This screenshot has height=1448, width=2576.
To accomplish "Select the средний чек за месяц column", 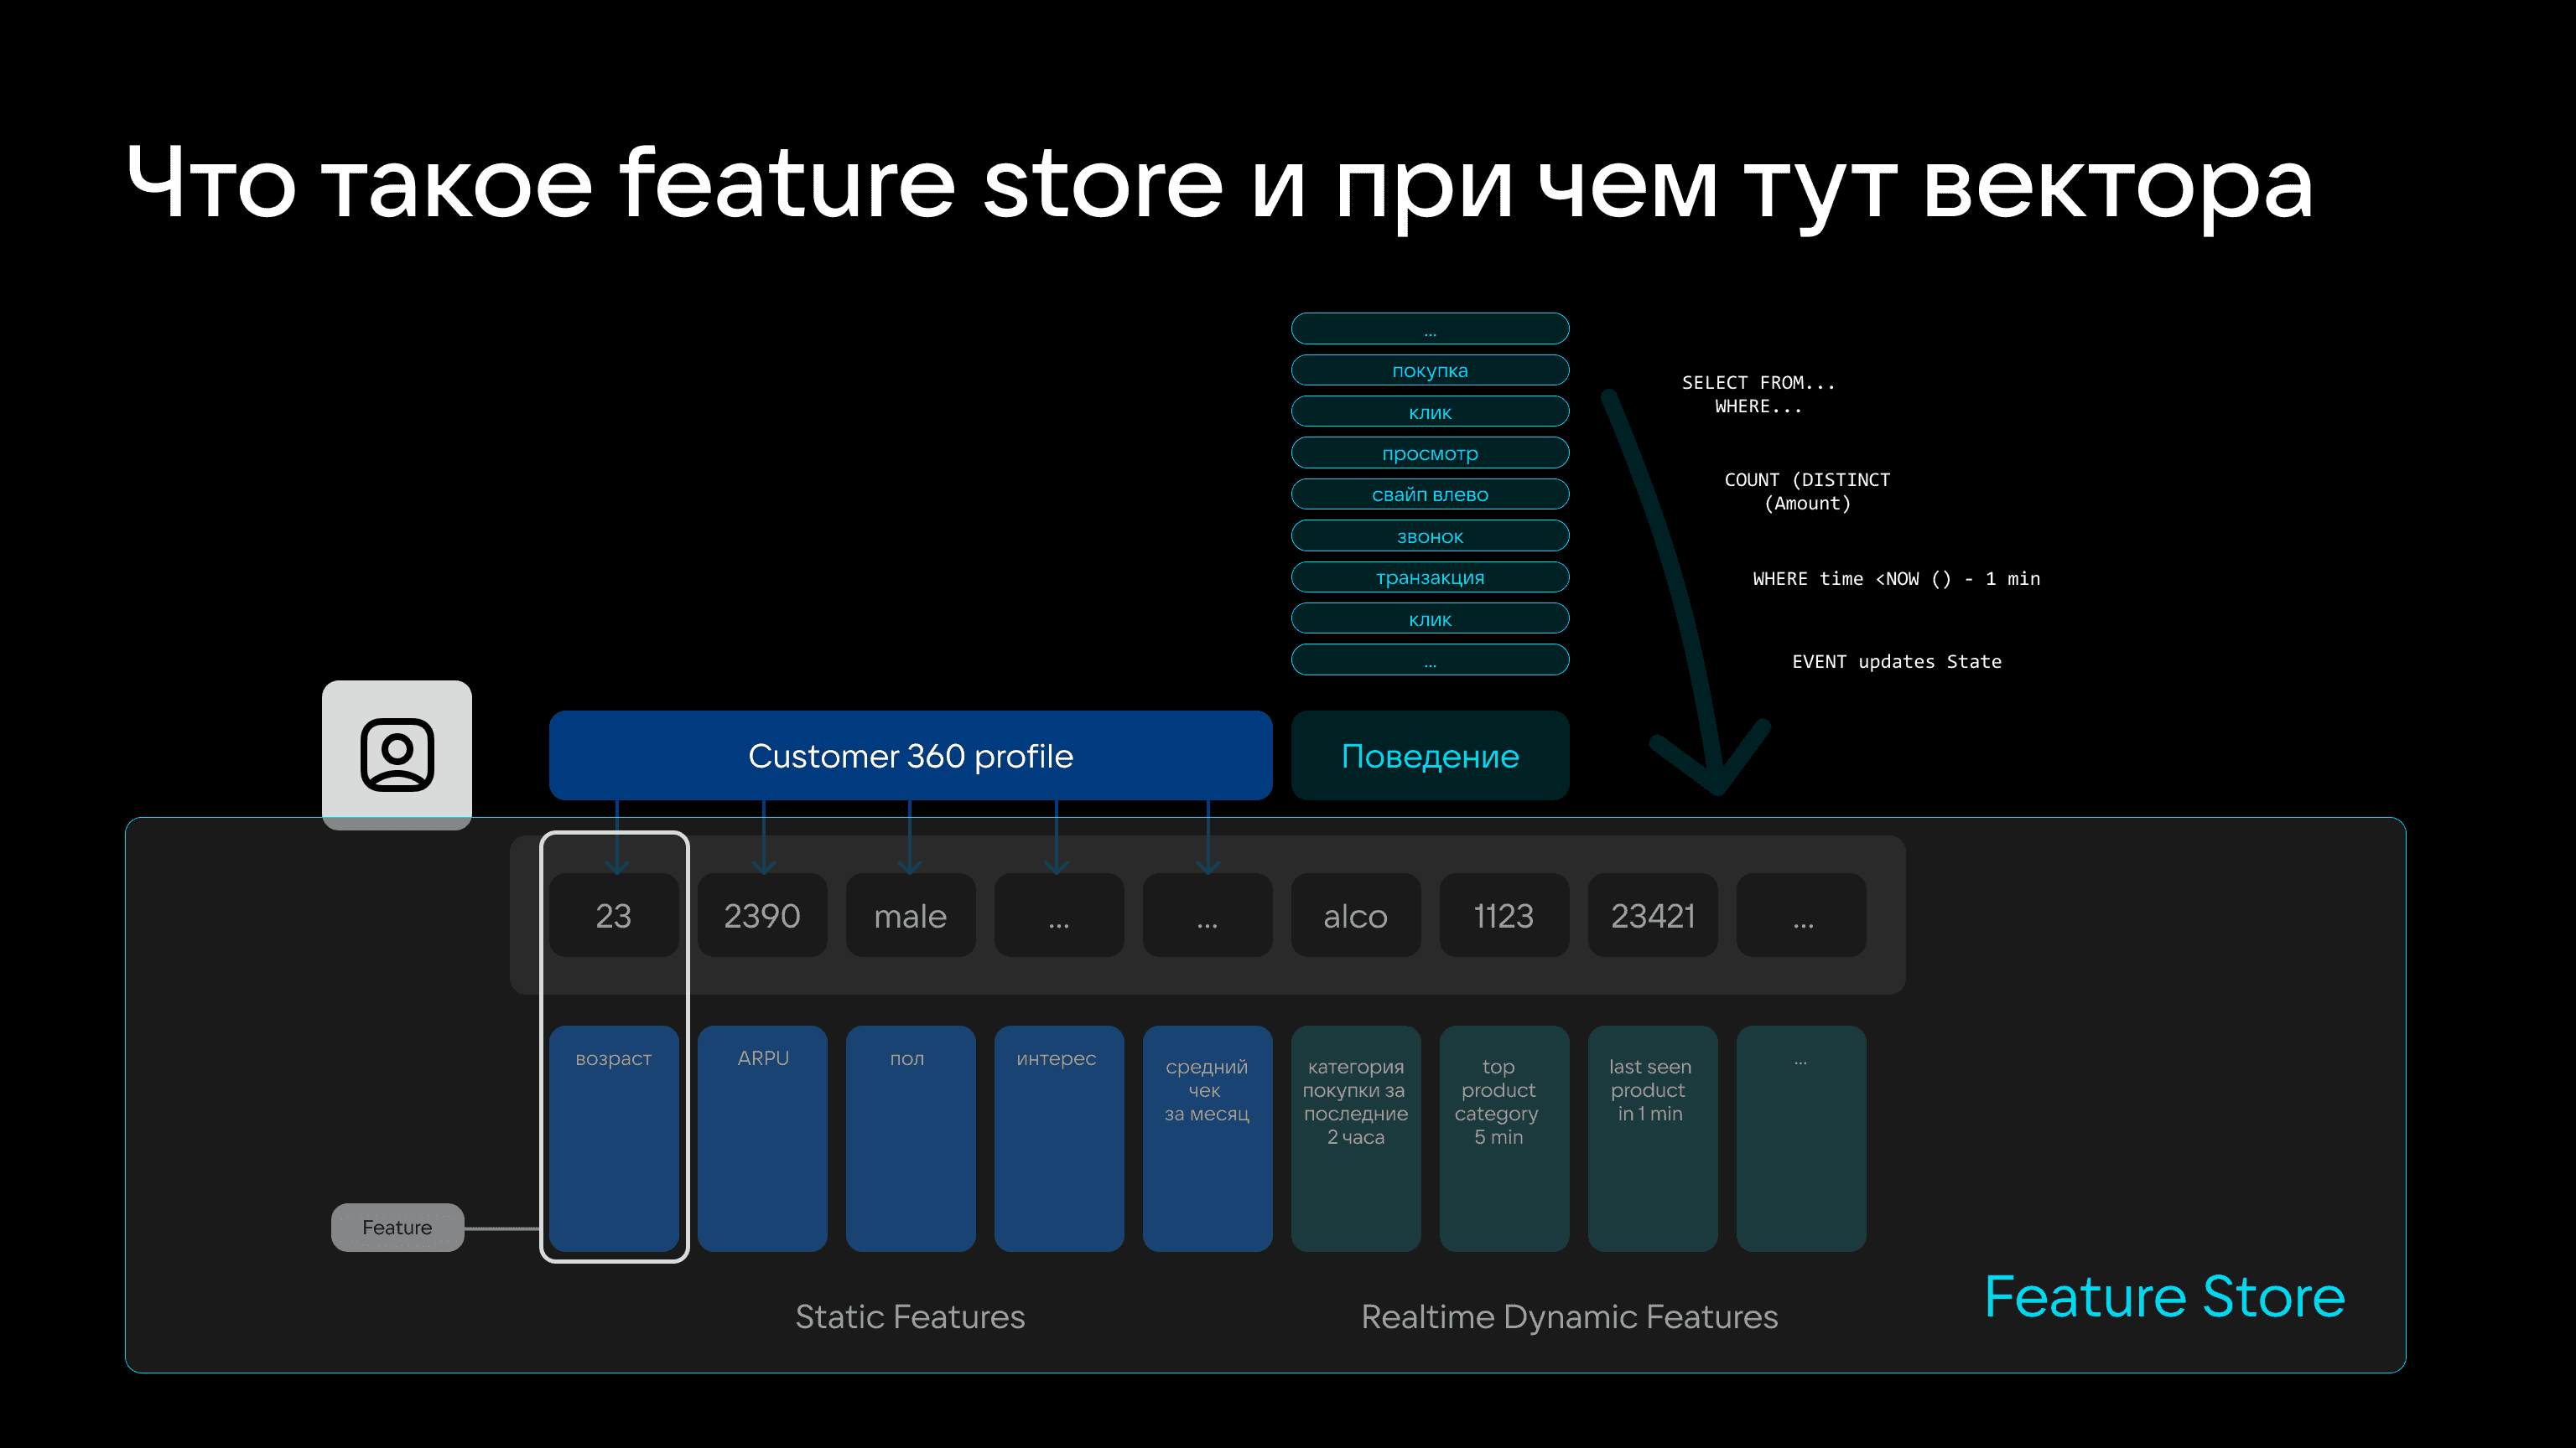I will [x=1207, y=1140].
